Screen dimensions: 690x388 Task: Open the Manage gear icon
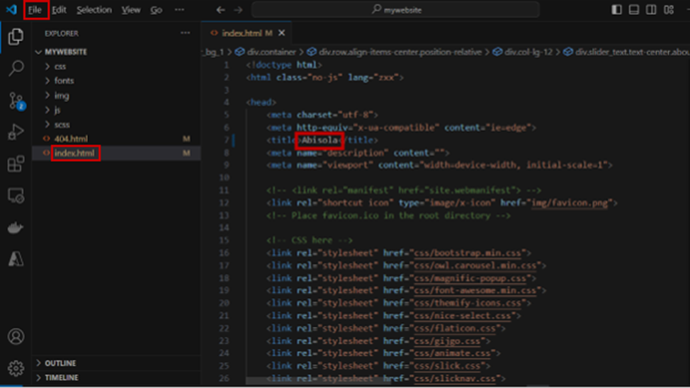click(x=16, y=368)
